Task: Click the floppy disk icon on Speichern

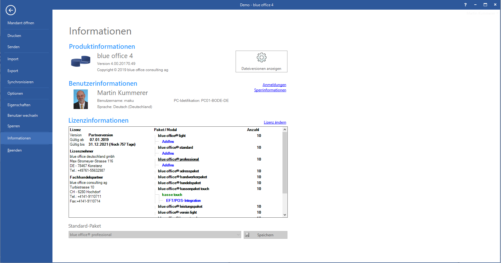Action: [247, 235]
